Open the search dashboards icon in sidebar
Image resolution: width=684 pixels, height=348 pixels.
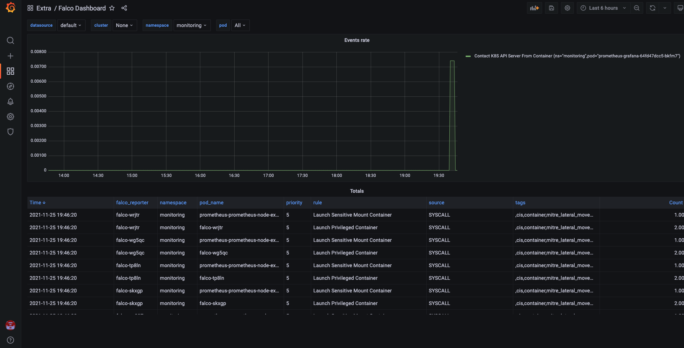pyautogui.click(x=10, y=40)
